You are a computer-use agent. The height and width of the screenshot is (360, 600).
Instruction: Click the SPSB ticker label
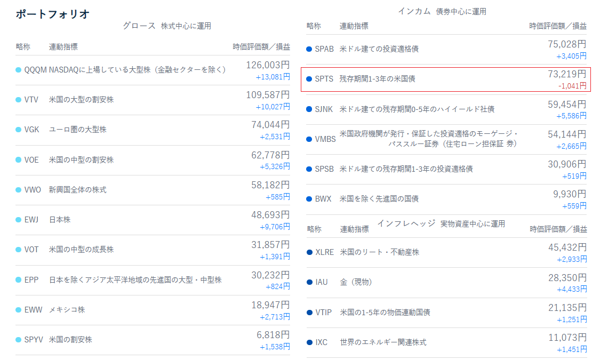324,169
